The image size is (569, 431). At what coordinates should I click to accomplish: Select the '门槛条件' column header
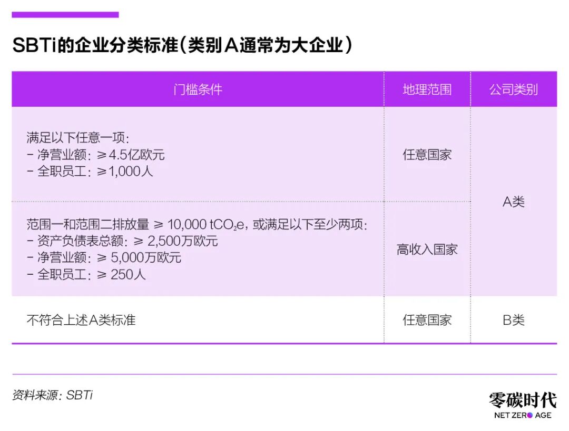pos(198,89)
